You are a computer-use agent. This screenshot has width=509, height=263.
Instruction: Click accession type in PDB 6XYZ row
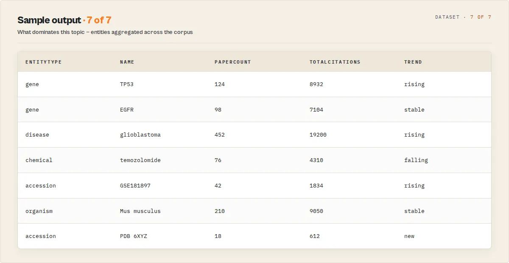(x=41, y=236)
